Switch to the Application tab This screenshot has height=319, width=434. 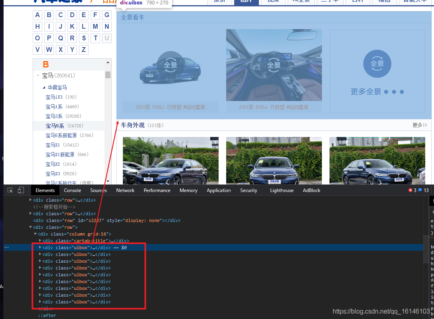pyautogui.click(x=219, y=190)
